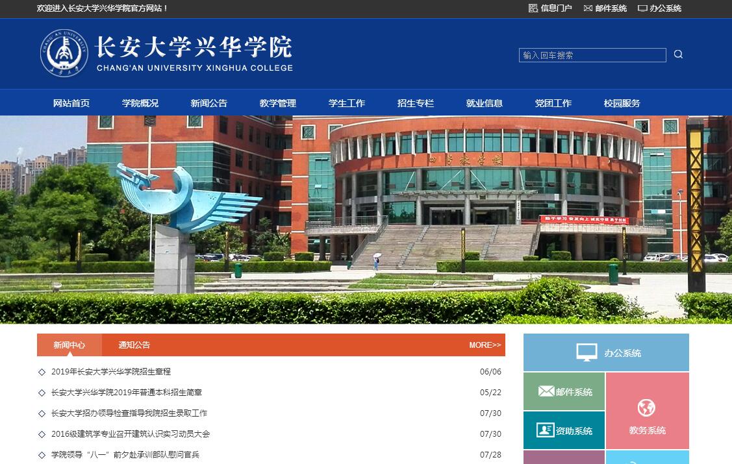Open 党团工作 navigation item
The height and width of the screenshot is (464, 732).
click(553, 103)
